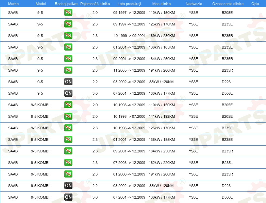The height and width of the screenshot is (203, 266).
Task: Click petrol icon in 9-5 169kW/230KM row
Action: [68, 36]
